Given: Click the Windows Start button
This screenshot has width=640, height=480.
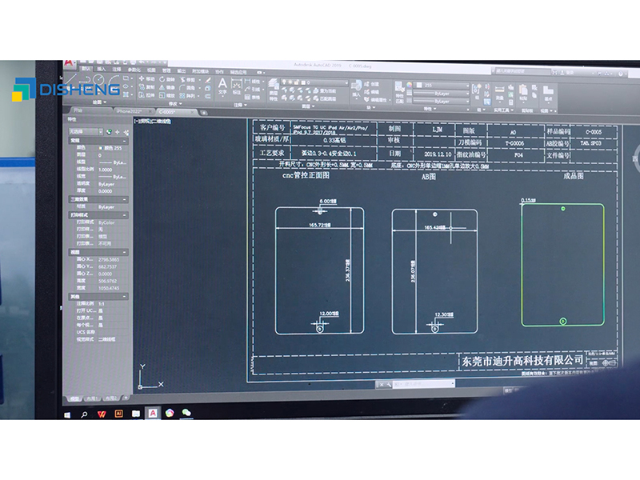Looking at the screenshot, I should coord(66,413).
